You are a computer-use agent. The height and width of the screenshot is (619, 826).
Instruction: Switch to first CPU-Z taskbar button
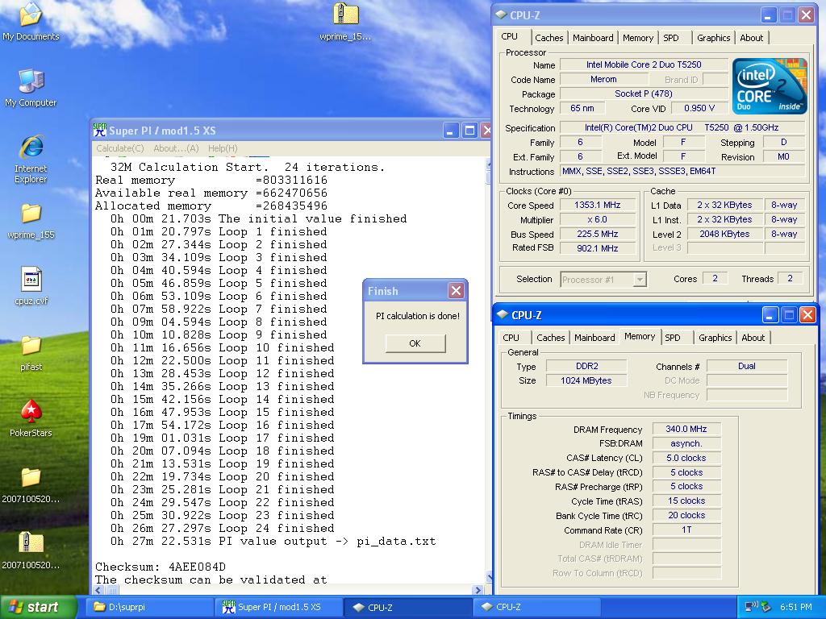(x=408, y=607)
